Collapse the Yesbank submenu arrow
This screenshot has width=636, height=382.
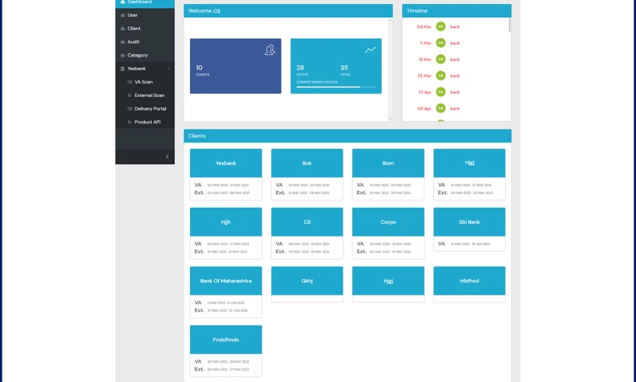169,68
